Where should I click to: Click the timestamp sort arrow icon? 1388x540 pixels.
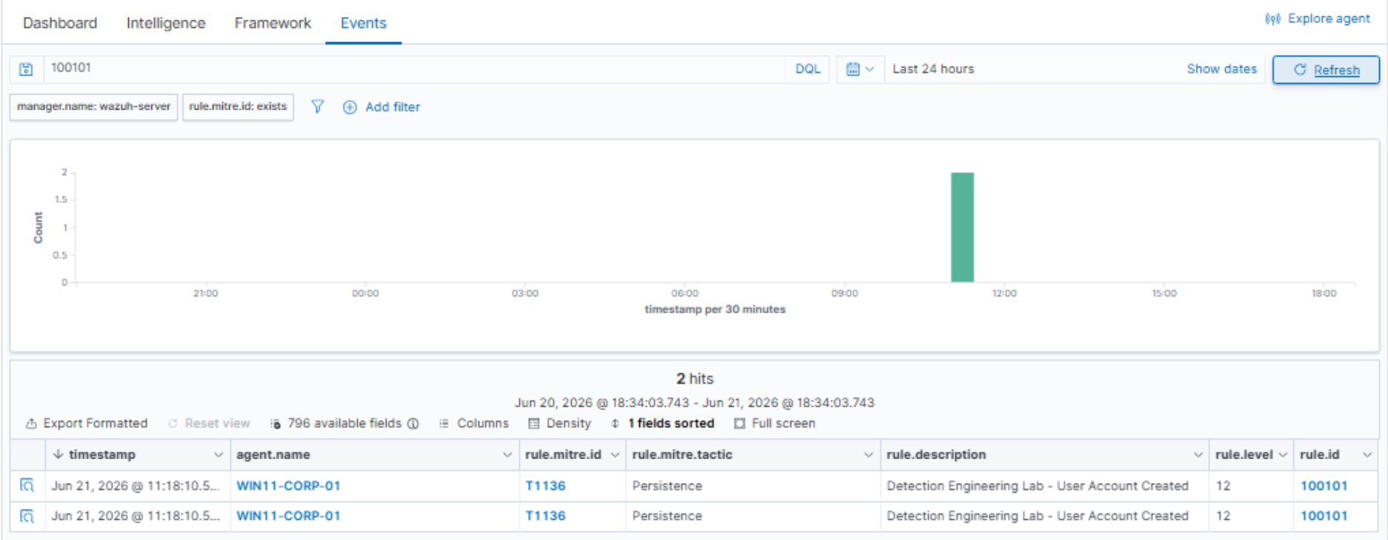click(58, 455)
